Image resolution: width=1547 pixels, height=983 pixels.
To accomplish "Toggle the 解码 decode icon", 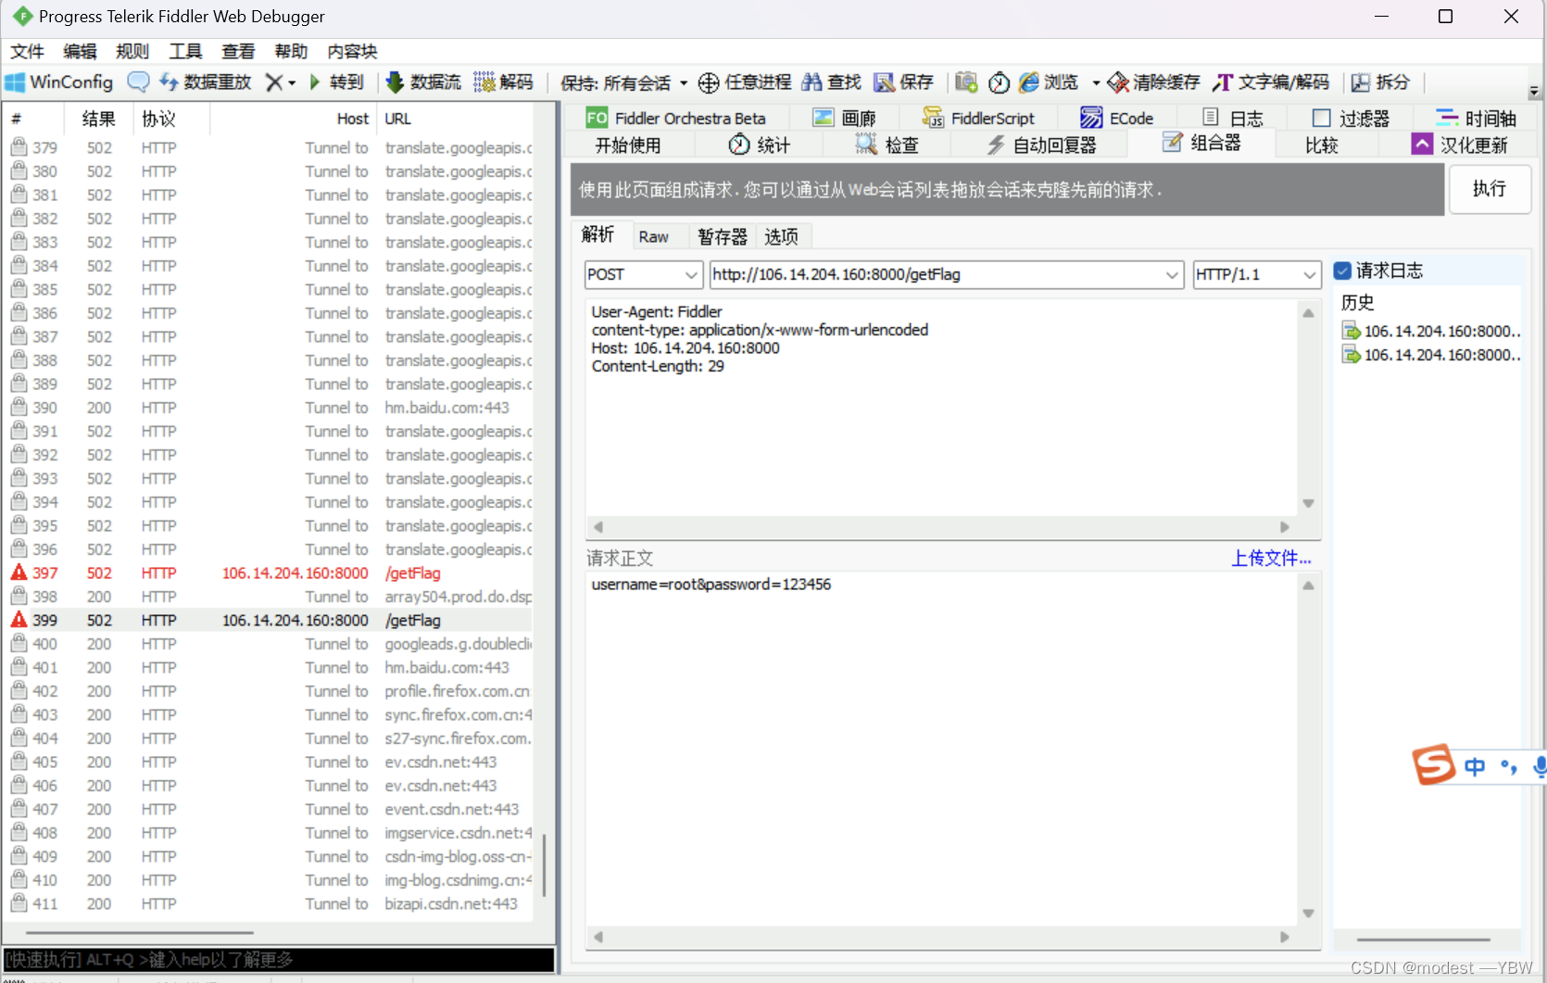I will point(484,82).
